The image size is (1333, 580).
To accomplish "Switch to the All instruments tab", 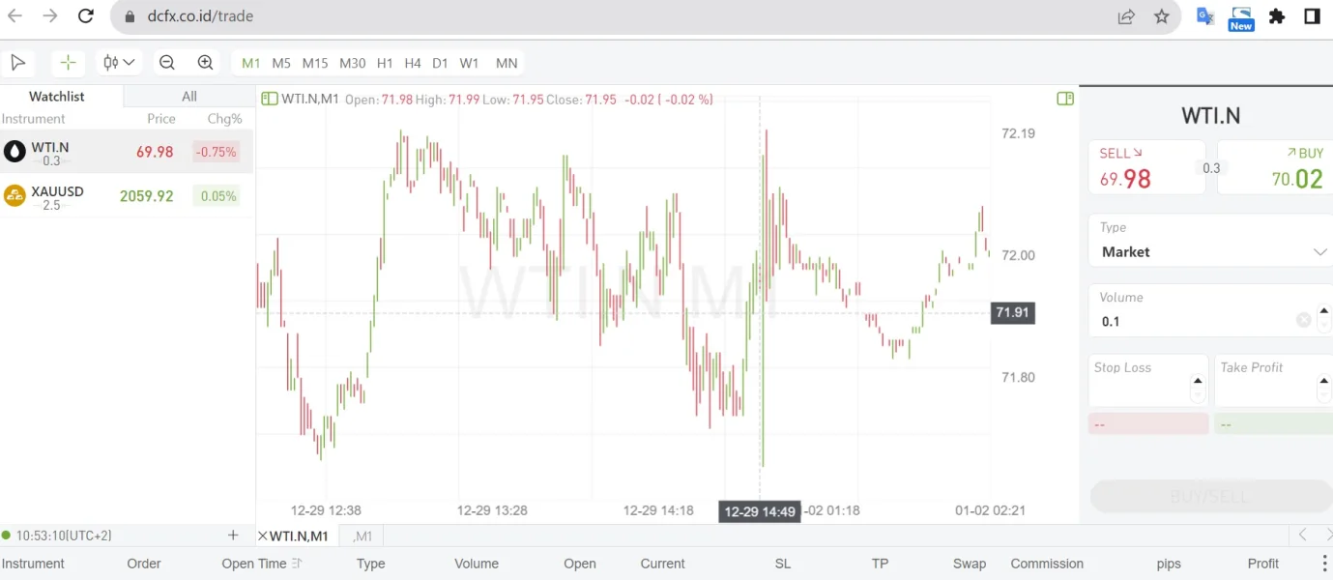I will click(189, 97).
